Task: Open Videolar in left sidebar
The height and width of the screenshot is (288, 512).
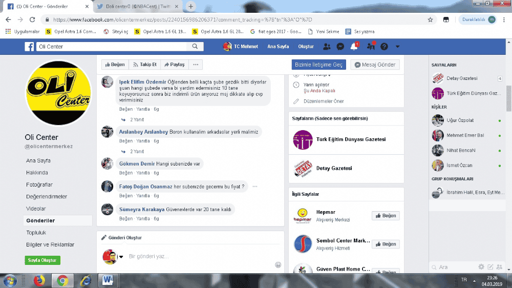Action: click(x=36, y=209)
